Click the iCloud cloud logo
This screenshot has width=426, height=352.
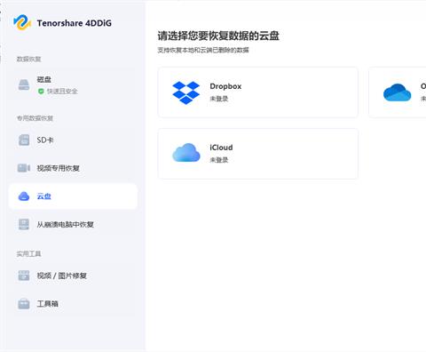coord(186,153)
